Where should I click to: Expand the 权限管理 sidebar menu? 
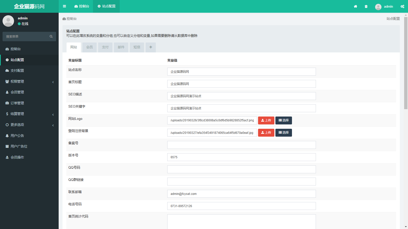point(29,81)
